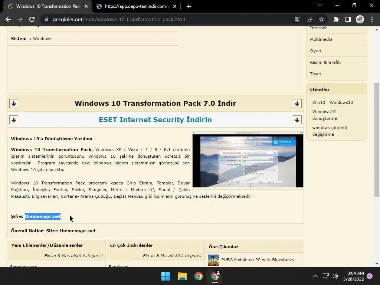
Task: Switch to the Windows 10 Transformation Pack tab
Action: pos(47,6)
